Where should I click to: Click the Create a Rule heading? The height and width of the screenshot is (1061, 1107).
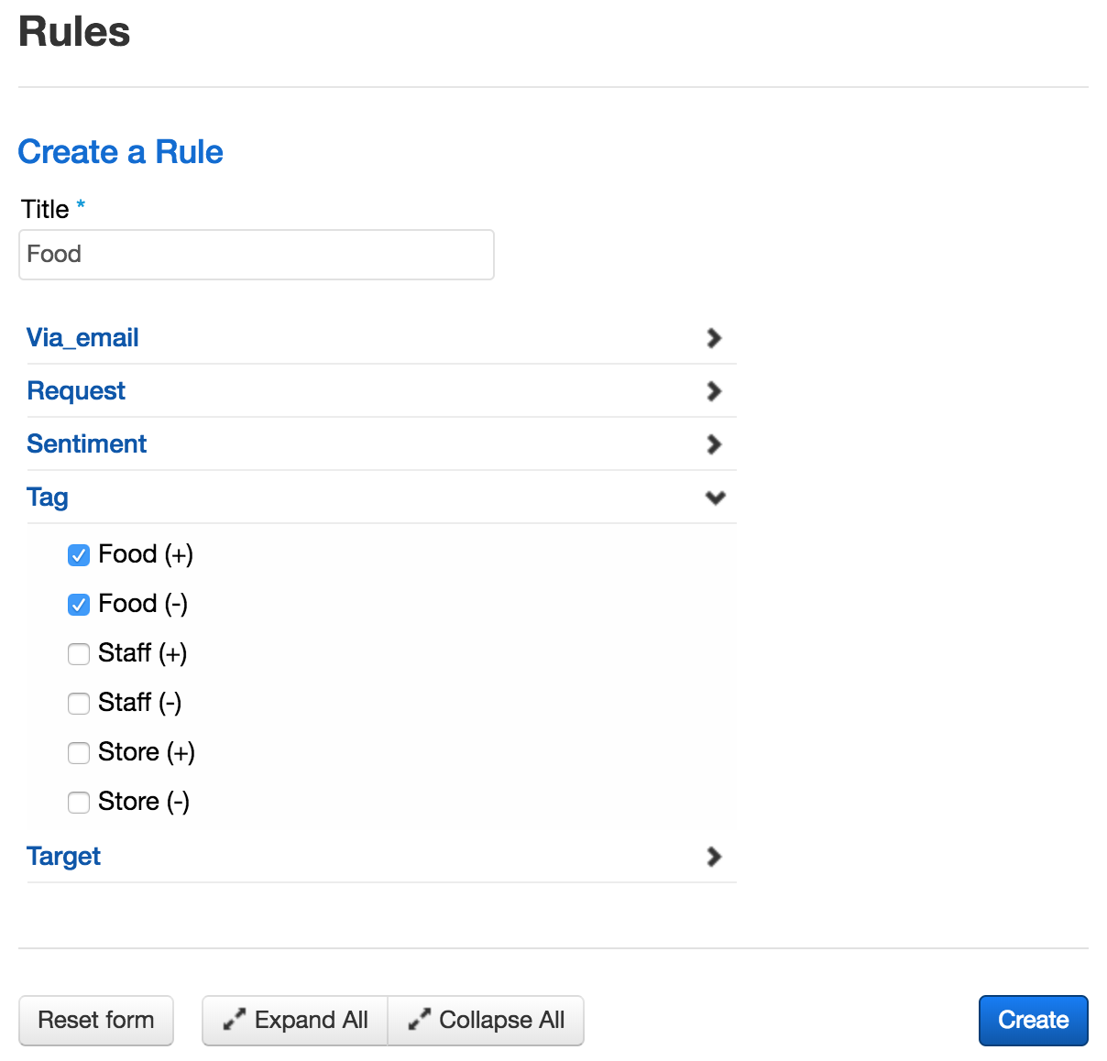[121, 152]
